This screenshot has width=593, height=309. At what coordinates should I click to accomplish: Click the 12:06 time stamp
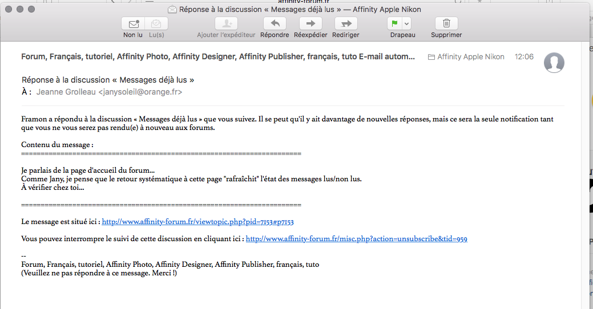click(524, 56)
